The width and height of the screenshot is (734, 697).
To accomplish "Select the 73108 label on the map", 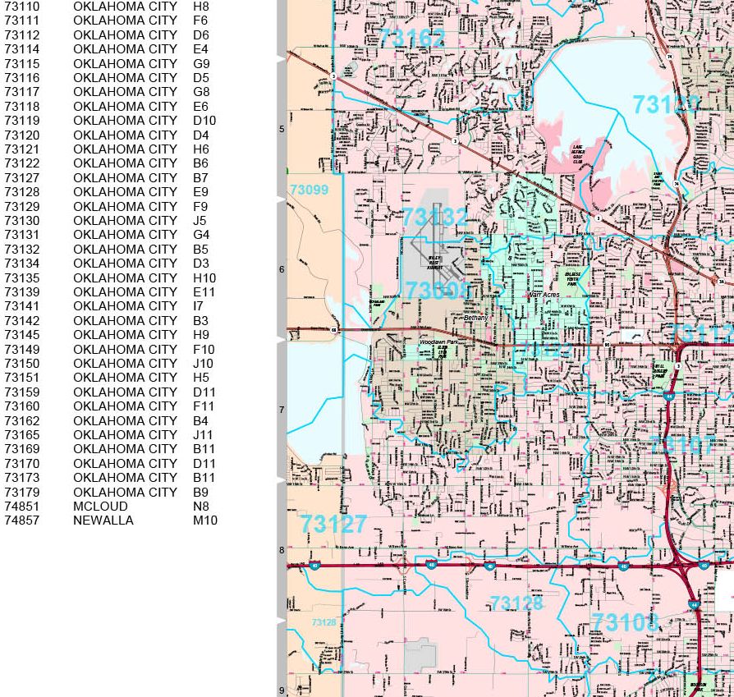I will tap(625, 622).
